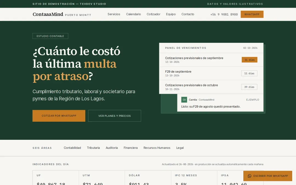Click the WHATSAPP header button
296x185 pixels.
(252, 14)
